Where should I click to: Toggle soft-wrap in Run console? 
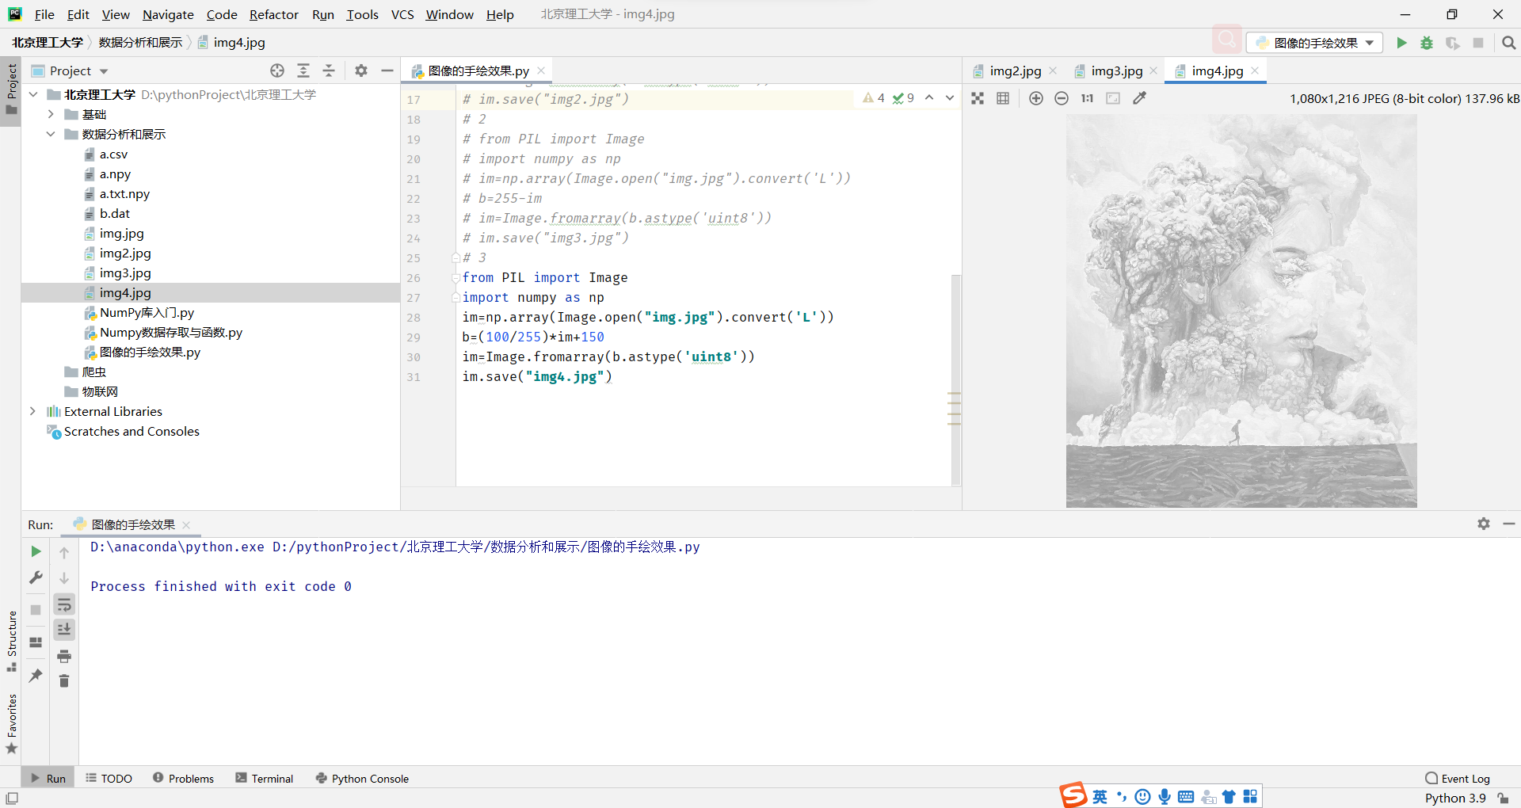pos(64,605)
